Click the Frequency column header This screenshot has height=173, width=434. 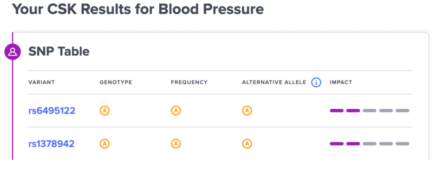189,83
